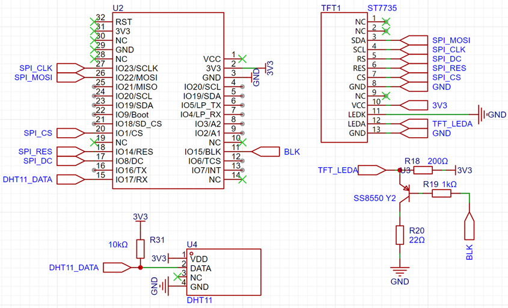
Task: Select the R31 resistor symbol
Action: coord(140,249)
